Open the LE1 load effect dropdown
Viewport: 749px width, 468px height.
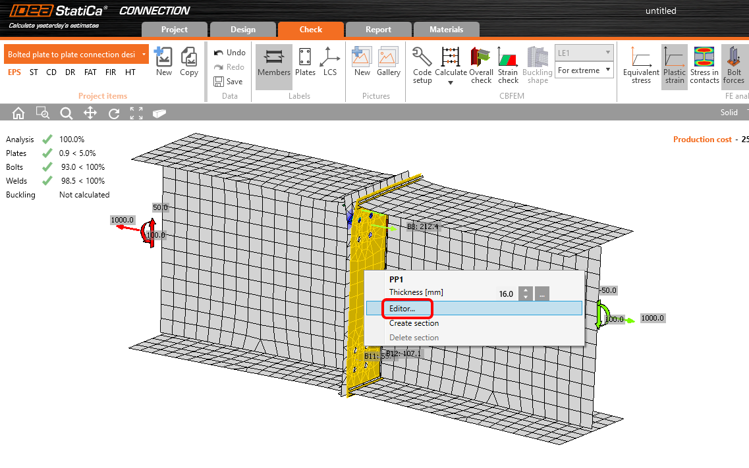pos(584,51)
